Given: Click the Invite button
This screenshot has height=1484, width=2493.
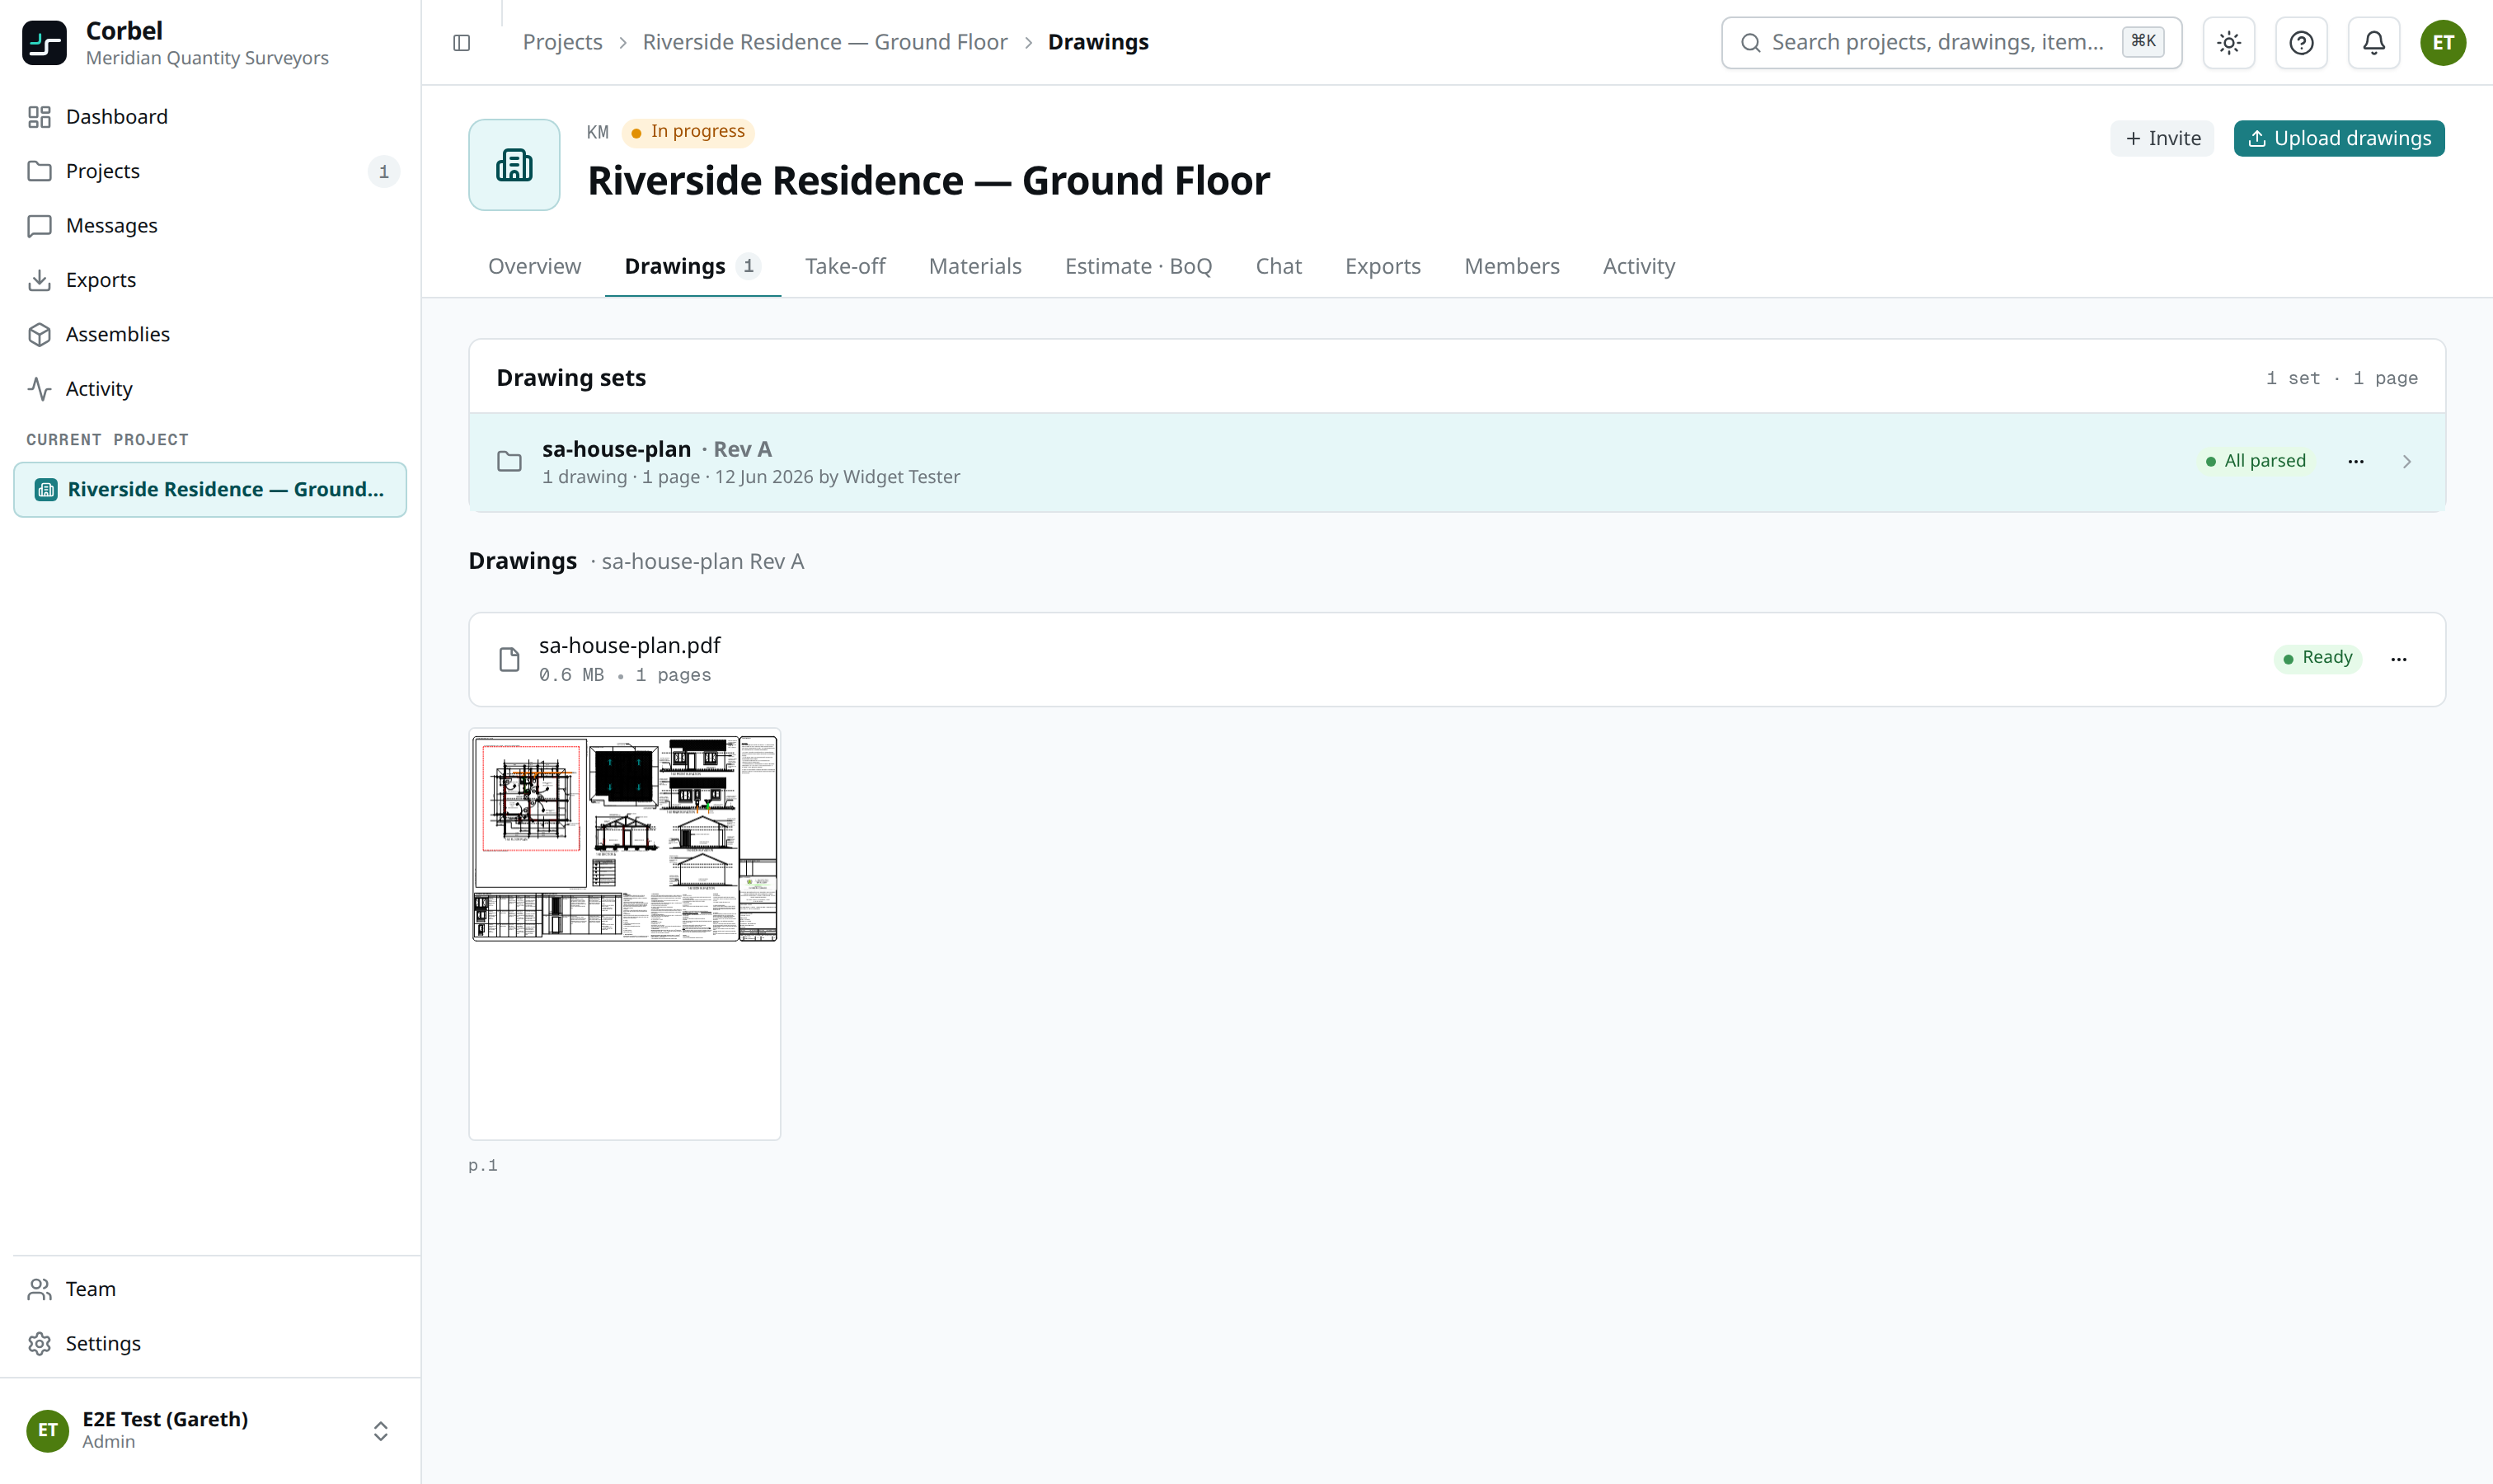Looking at the screenshot, I should click(x=2162, y=138).
